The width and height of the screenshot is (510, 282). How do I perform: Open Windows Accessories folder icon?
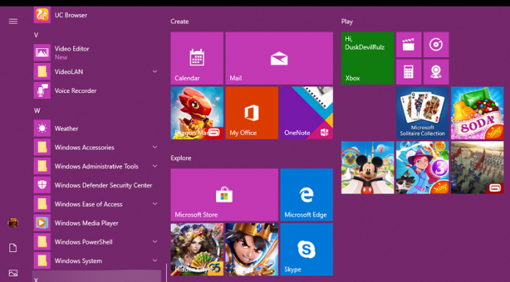pyautogui.click(x=42, y=147)
